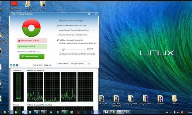192x115 pixels.
Task: Click the 1170 MB threshold value
Action: (x=90, y=49)
